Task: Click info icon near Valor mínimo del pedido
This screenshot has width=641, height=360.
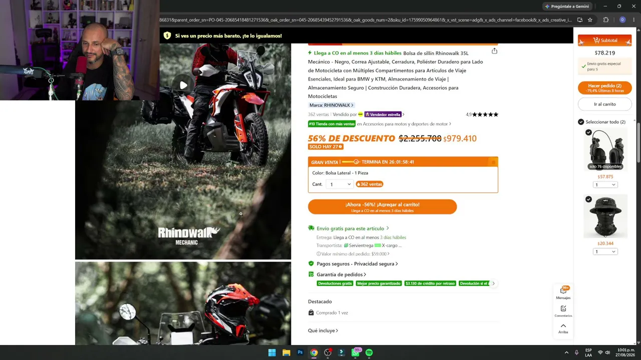Action: point(318,254)
